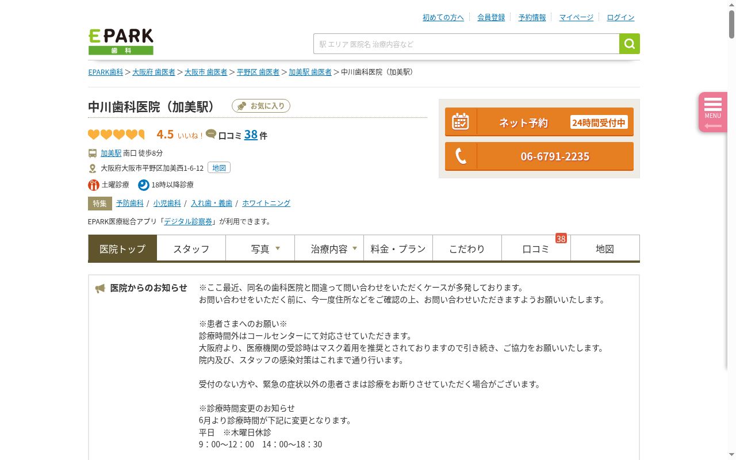
Task: Click the 加美駅 歯医者 breadcrumb
Action: 310,72
